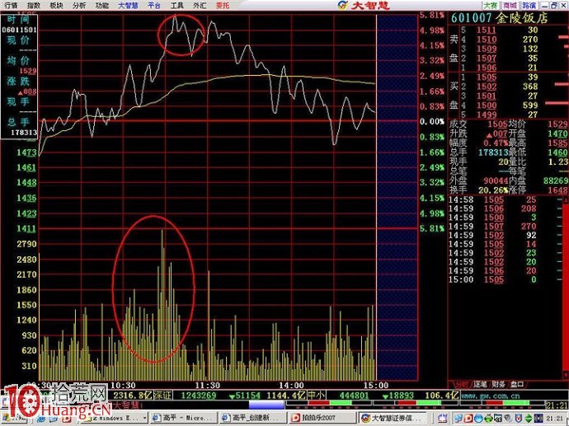Click turnover figure 2316.8亿 in status bar
569x426 pixels.
(133, 396)
